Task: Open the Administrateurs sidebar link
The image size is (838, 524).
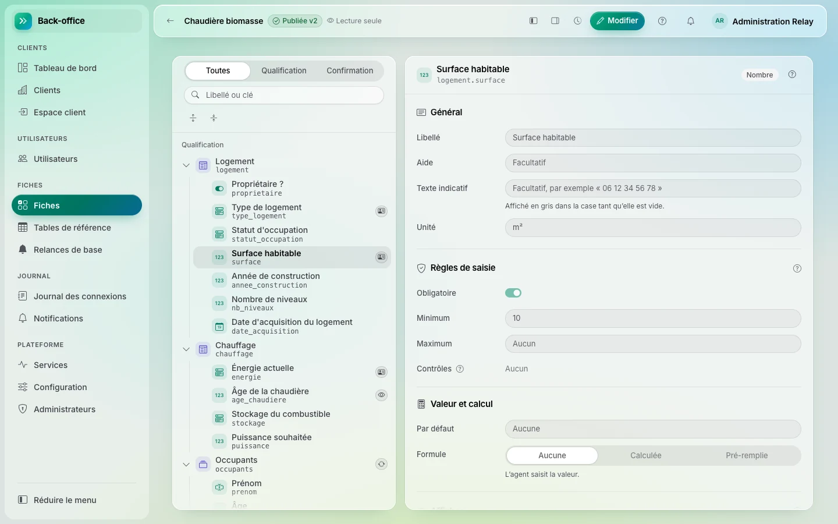Action: [x=77, y=409]
